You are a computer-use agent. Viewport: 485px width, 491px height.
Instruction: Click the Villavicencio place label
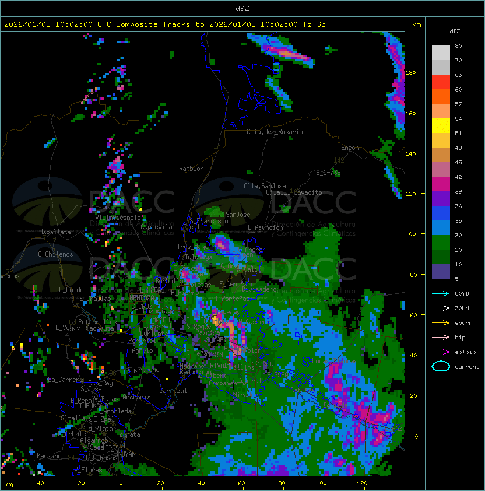coord(118,218)
